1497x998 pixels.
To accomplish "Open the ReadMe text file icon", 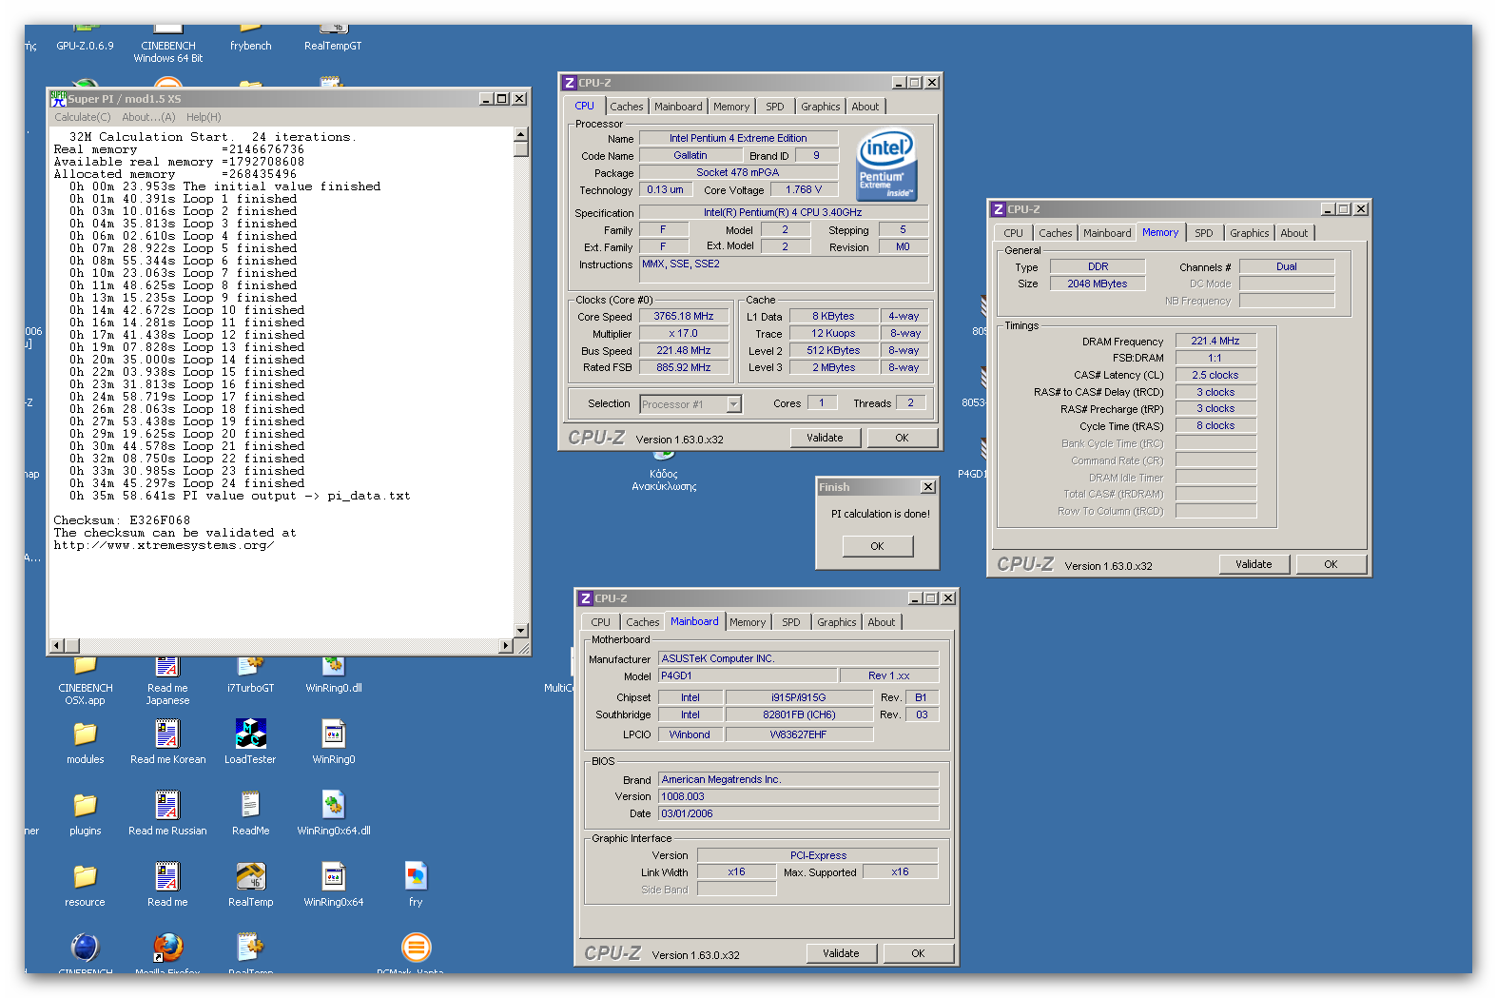I will (250, 805).
